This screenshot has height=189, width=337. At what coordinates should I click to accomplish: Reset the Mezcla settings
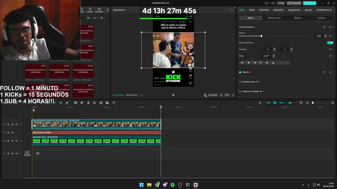pyautogui.click(x=324, y=72)
